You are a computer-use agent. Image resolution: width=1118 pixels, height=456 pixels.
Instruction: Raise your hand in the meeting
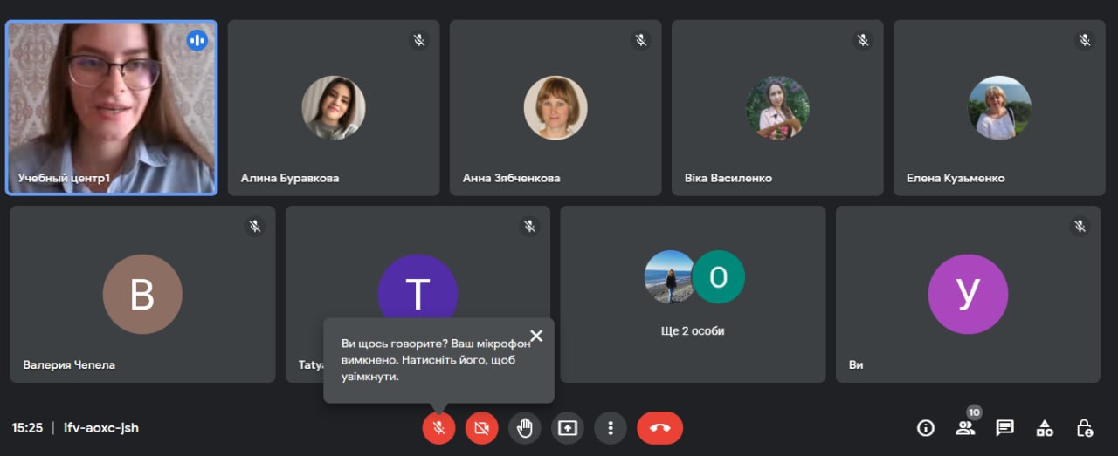tap(525, 428)
